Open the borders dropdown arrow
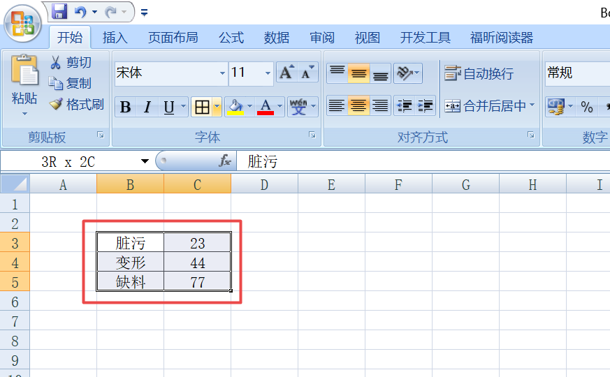This screenshot has width=610, height=377. point(217,107)
